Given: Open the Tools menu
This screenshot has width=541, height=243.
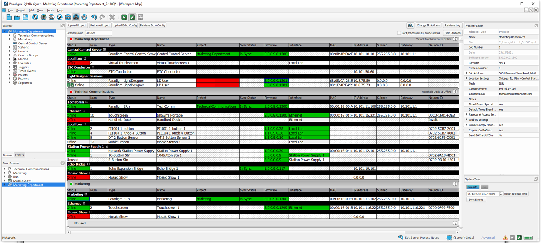Looking at the screenshot, I should tap(50, 10).
